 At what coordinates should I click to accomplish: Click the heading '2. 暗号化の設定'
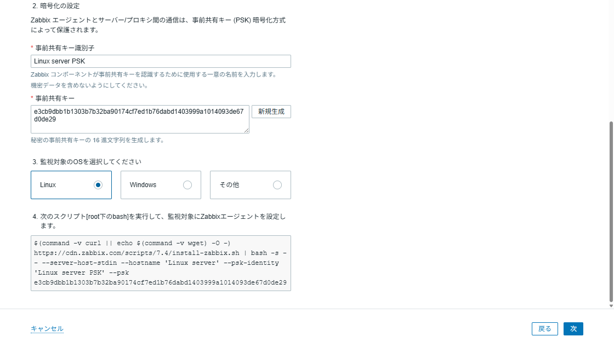(x=56, y=6)
